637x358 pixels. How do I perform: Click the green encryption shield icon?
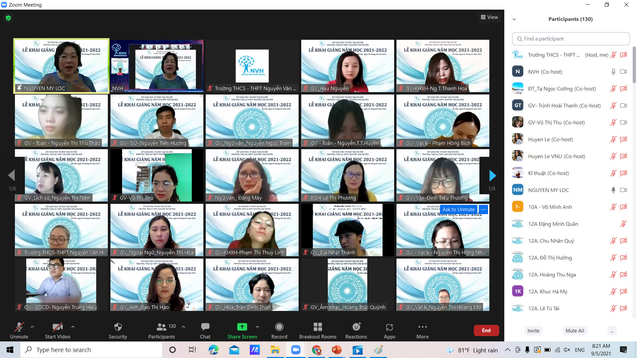pos(8,18)
